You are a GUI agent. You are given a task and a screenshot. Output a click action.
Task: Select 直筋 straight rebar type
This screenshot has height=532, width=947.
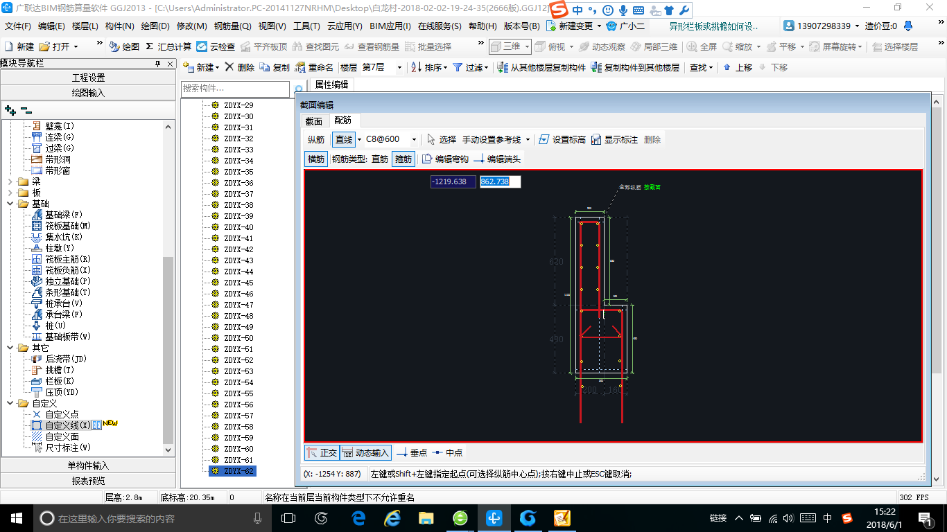click(x=380, y=159)
